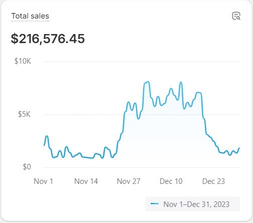Click the Nov 14 axis label

[x=86, y=181]
